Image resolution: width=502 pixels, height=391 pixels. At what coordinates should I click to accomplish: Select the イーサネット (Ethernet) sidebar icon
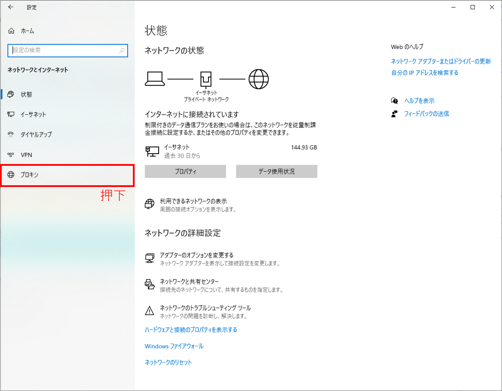pos(11,114)
